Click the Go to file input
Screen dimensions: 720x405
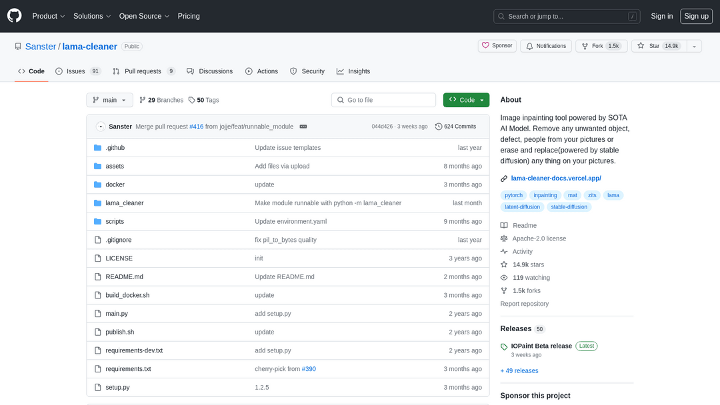(383, 100)
